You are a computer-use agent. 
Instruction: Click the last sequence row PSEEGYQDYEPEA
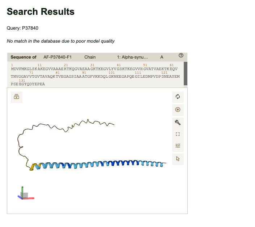[x=28, y=84]
